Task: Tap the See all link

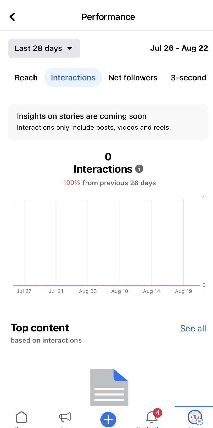Action: click(193, 328)
